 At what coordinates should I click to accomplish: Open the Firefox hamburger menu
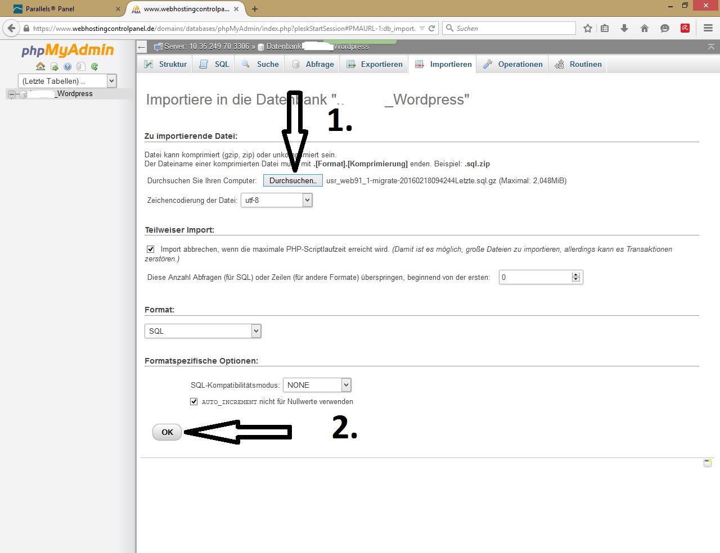[708, 28]
